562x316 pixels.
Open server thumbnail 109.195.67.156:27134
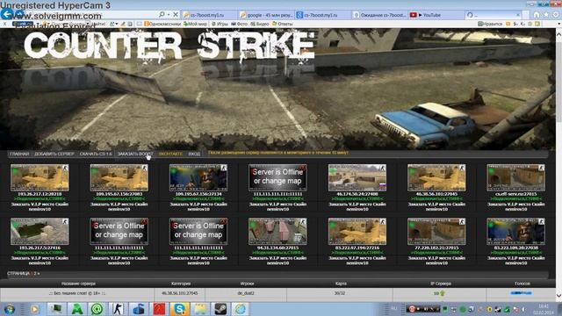[x=198, y=177]
